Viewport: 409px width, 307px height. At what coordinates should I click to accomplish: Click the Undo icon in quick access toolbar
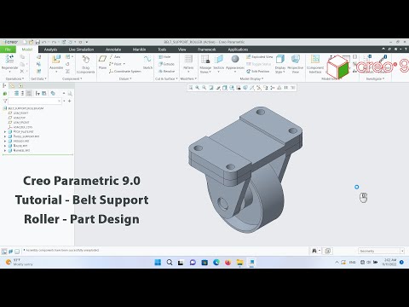(44, 42)
